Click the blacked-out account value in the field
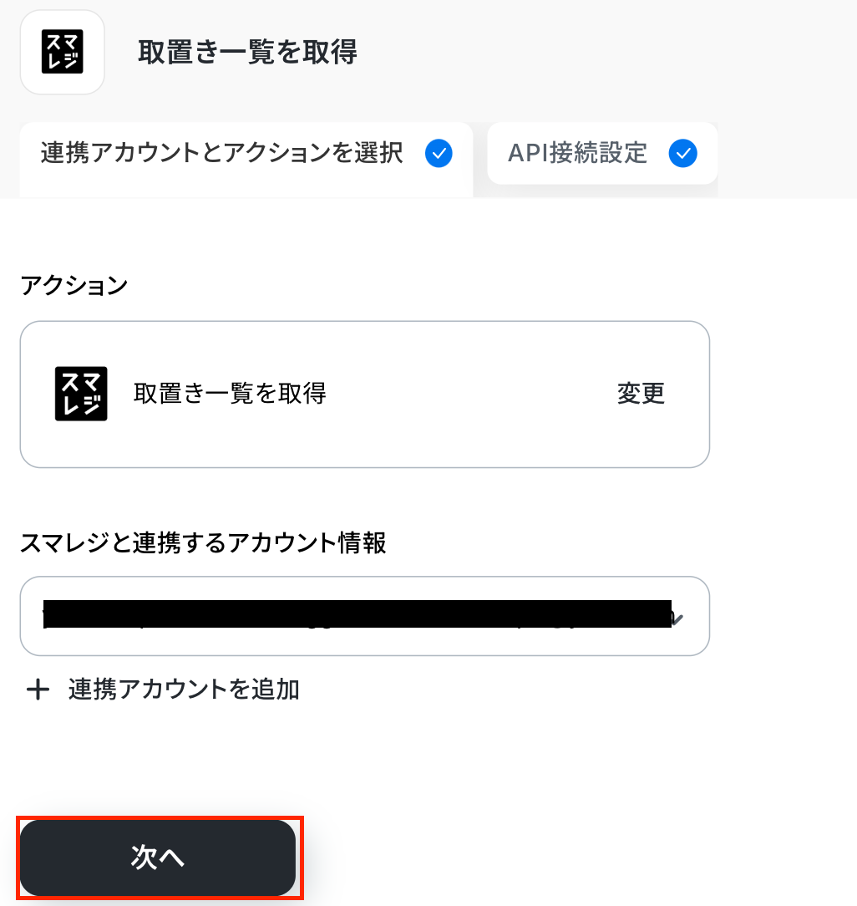This screenshot has height=906, width=857. click(x=358, y=615)
